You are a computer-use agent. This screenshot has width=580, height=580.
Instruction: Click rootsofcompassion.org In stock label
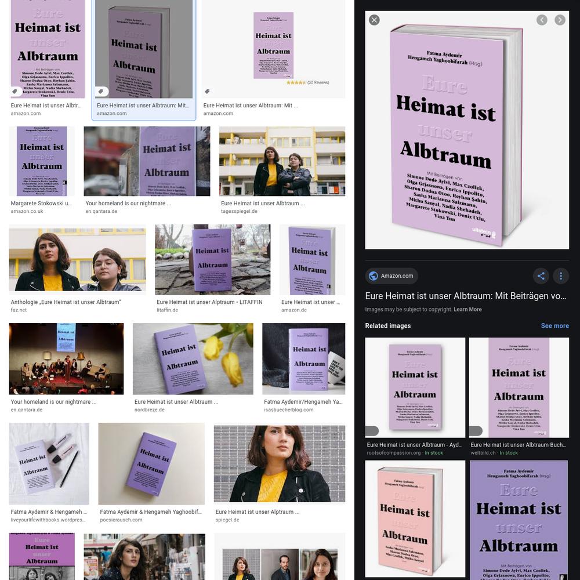click(x=433, y=453)
